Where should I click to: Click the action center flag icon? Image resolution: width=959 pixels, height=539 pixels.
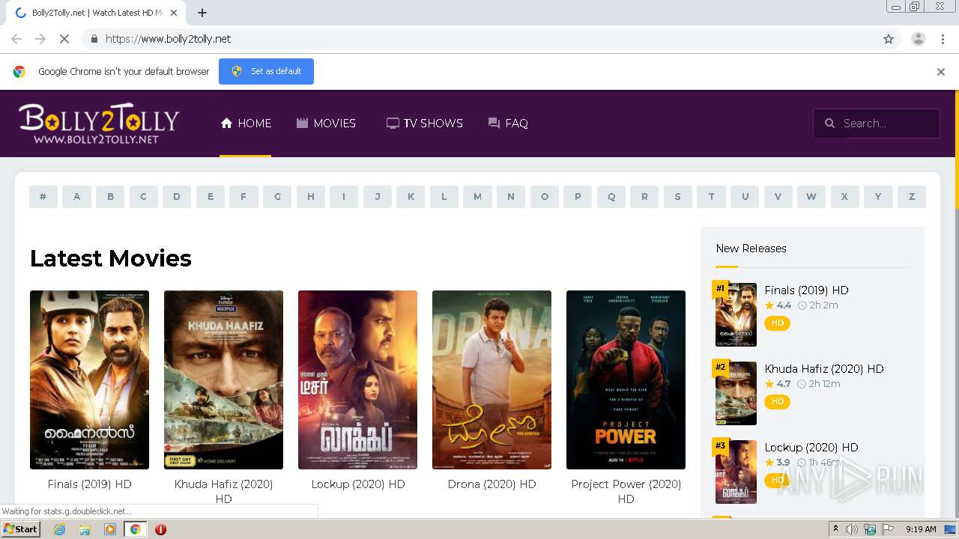888,529
